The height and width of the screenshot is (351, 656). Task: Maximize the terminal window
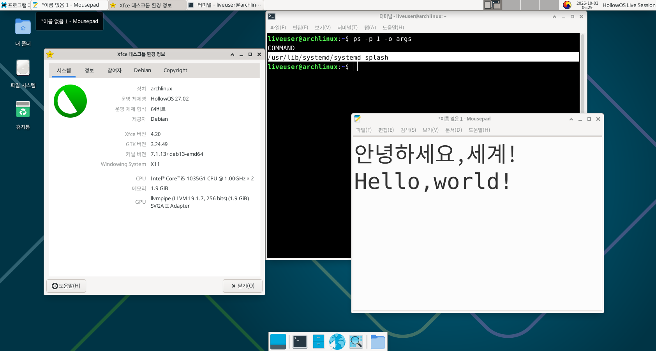pos(572,17)
